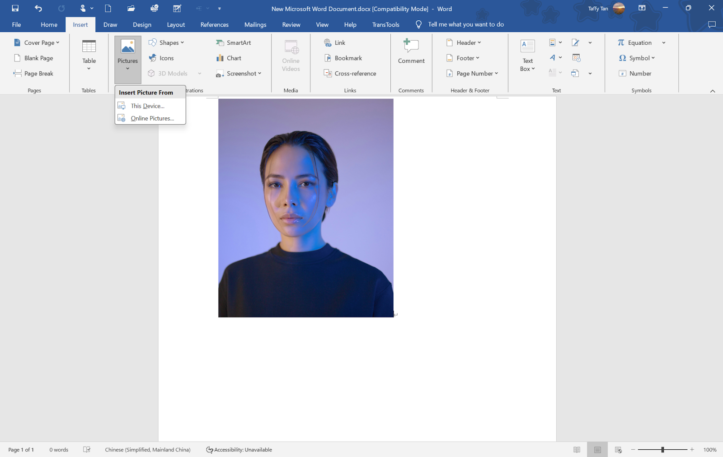Click the Draw Table icon in quick access
Viewport: 723px width, 457px height.
[x=177, y=8]
